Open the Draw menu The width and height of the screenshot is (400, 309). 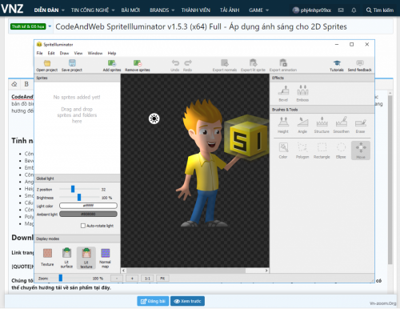pos(64,53)
